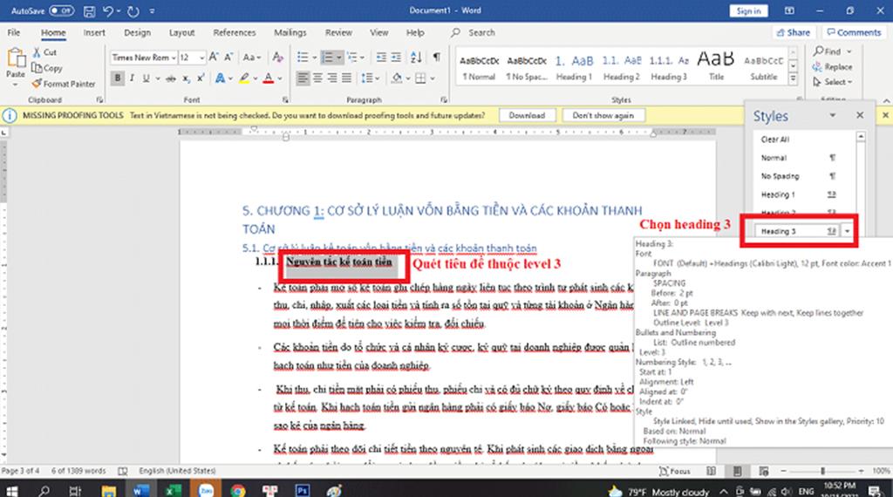The image size is (893, 497).
Task: Open the Comments button
Action: (854, 32)
